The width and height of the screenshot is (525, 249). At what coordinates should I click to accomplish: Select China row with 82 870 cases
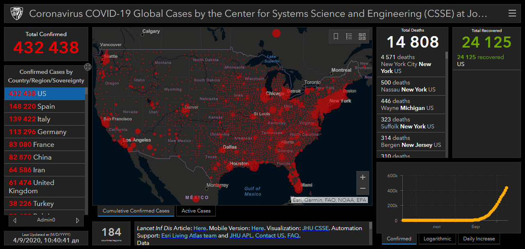tap(45, 157)
